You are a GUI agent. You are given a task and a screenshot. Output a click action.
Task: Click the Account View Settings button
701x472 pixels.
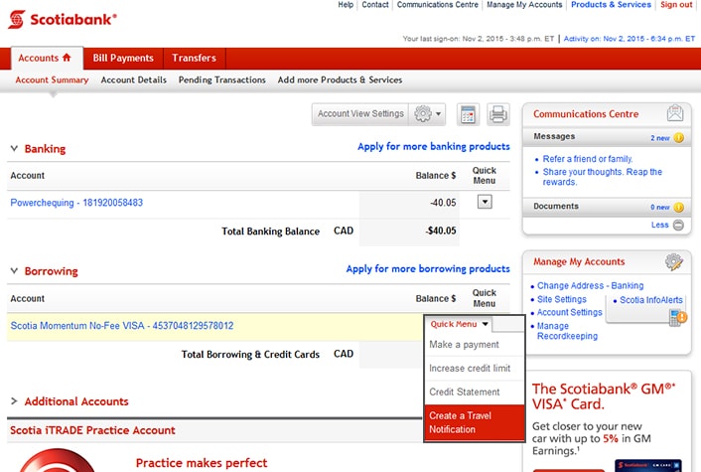point(360,114)
